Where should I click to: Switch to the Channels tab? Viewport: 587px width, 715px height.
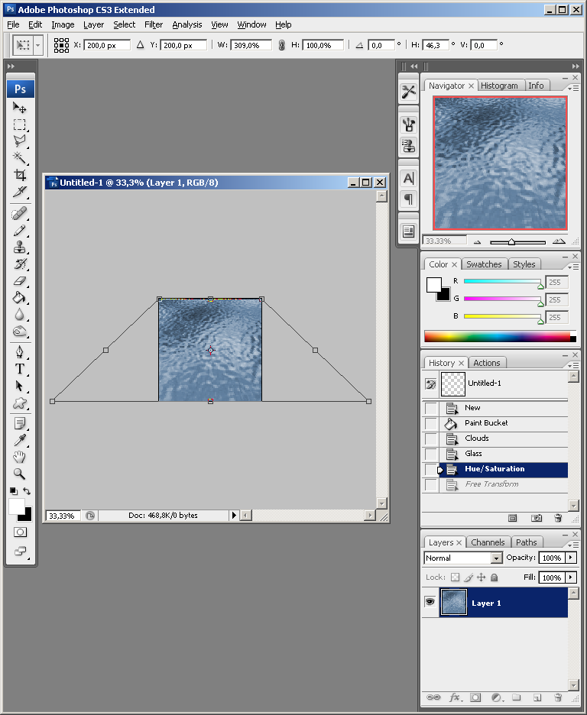point(488,542)
